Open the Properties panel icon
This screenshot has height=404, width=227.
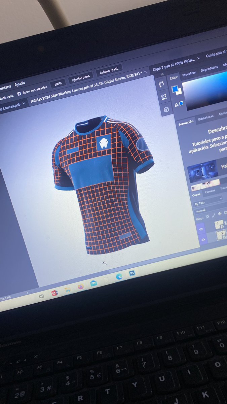coord(163,97)
